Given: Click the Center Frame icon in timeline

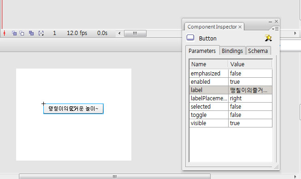Looking at the screenshot, I should (5, 33).
